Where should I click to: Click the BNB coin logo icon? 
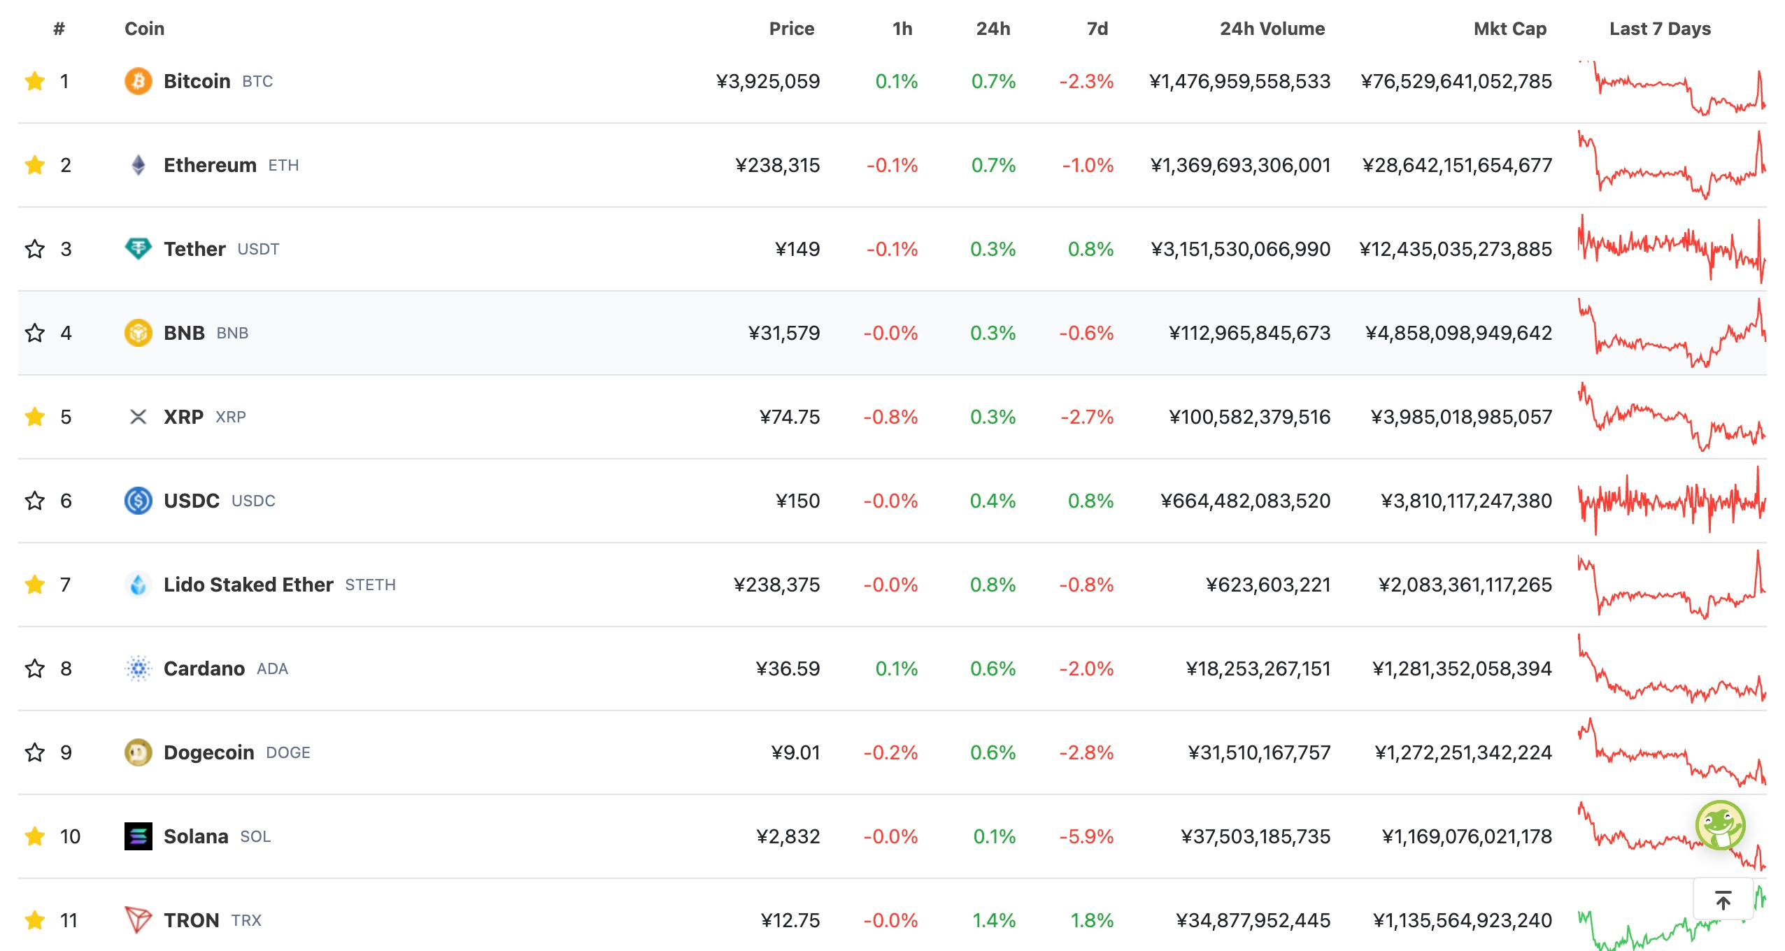coord(138,333)
